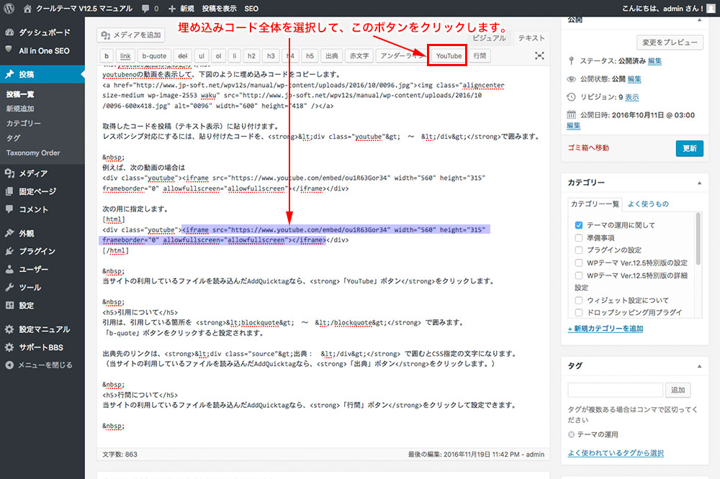Switch to the ビジュアル editor tab

tap(489, 38)
